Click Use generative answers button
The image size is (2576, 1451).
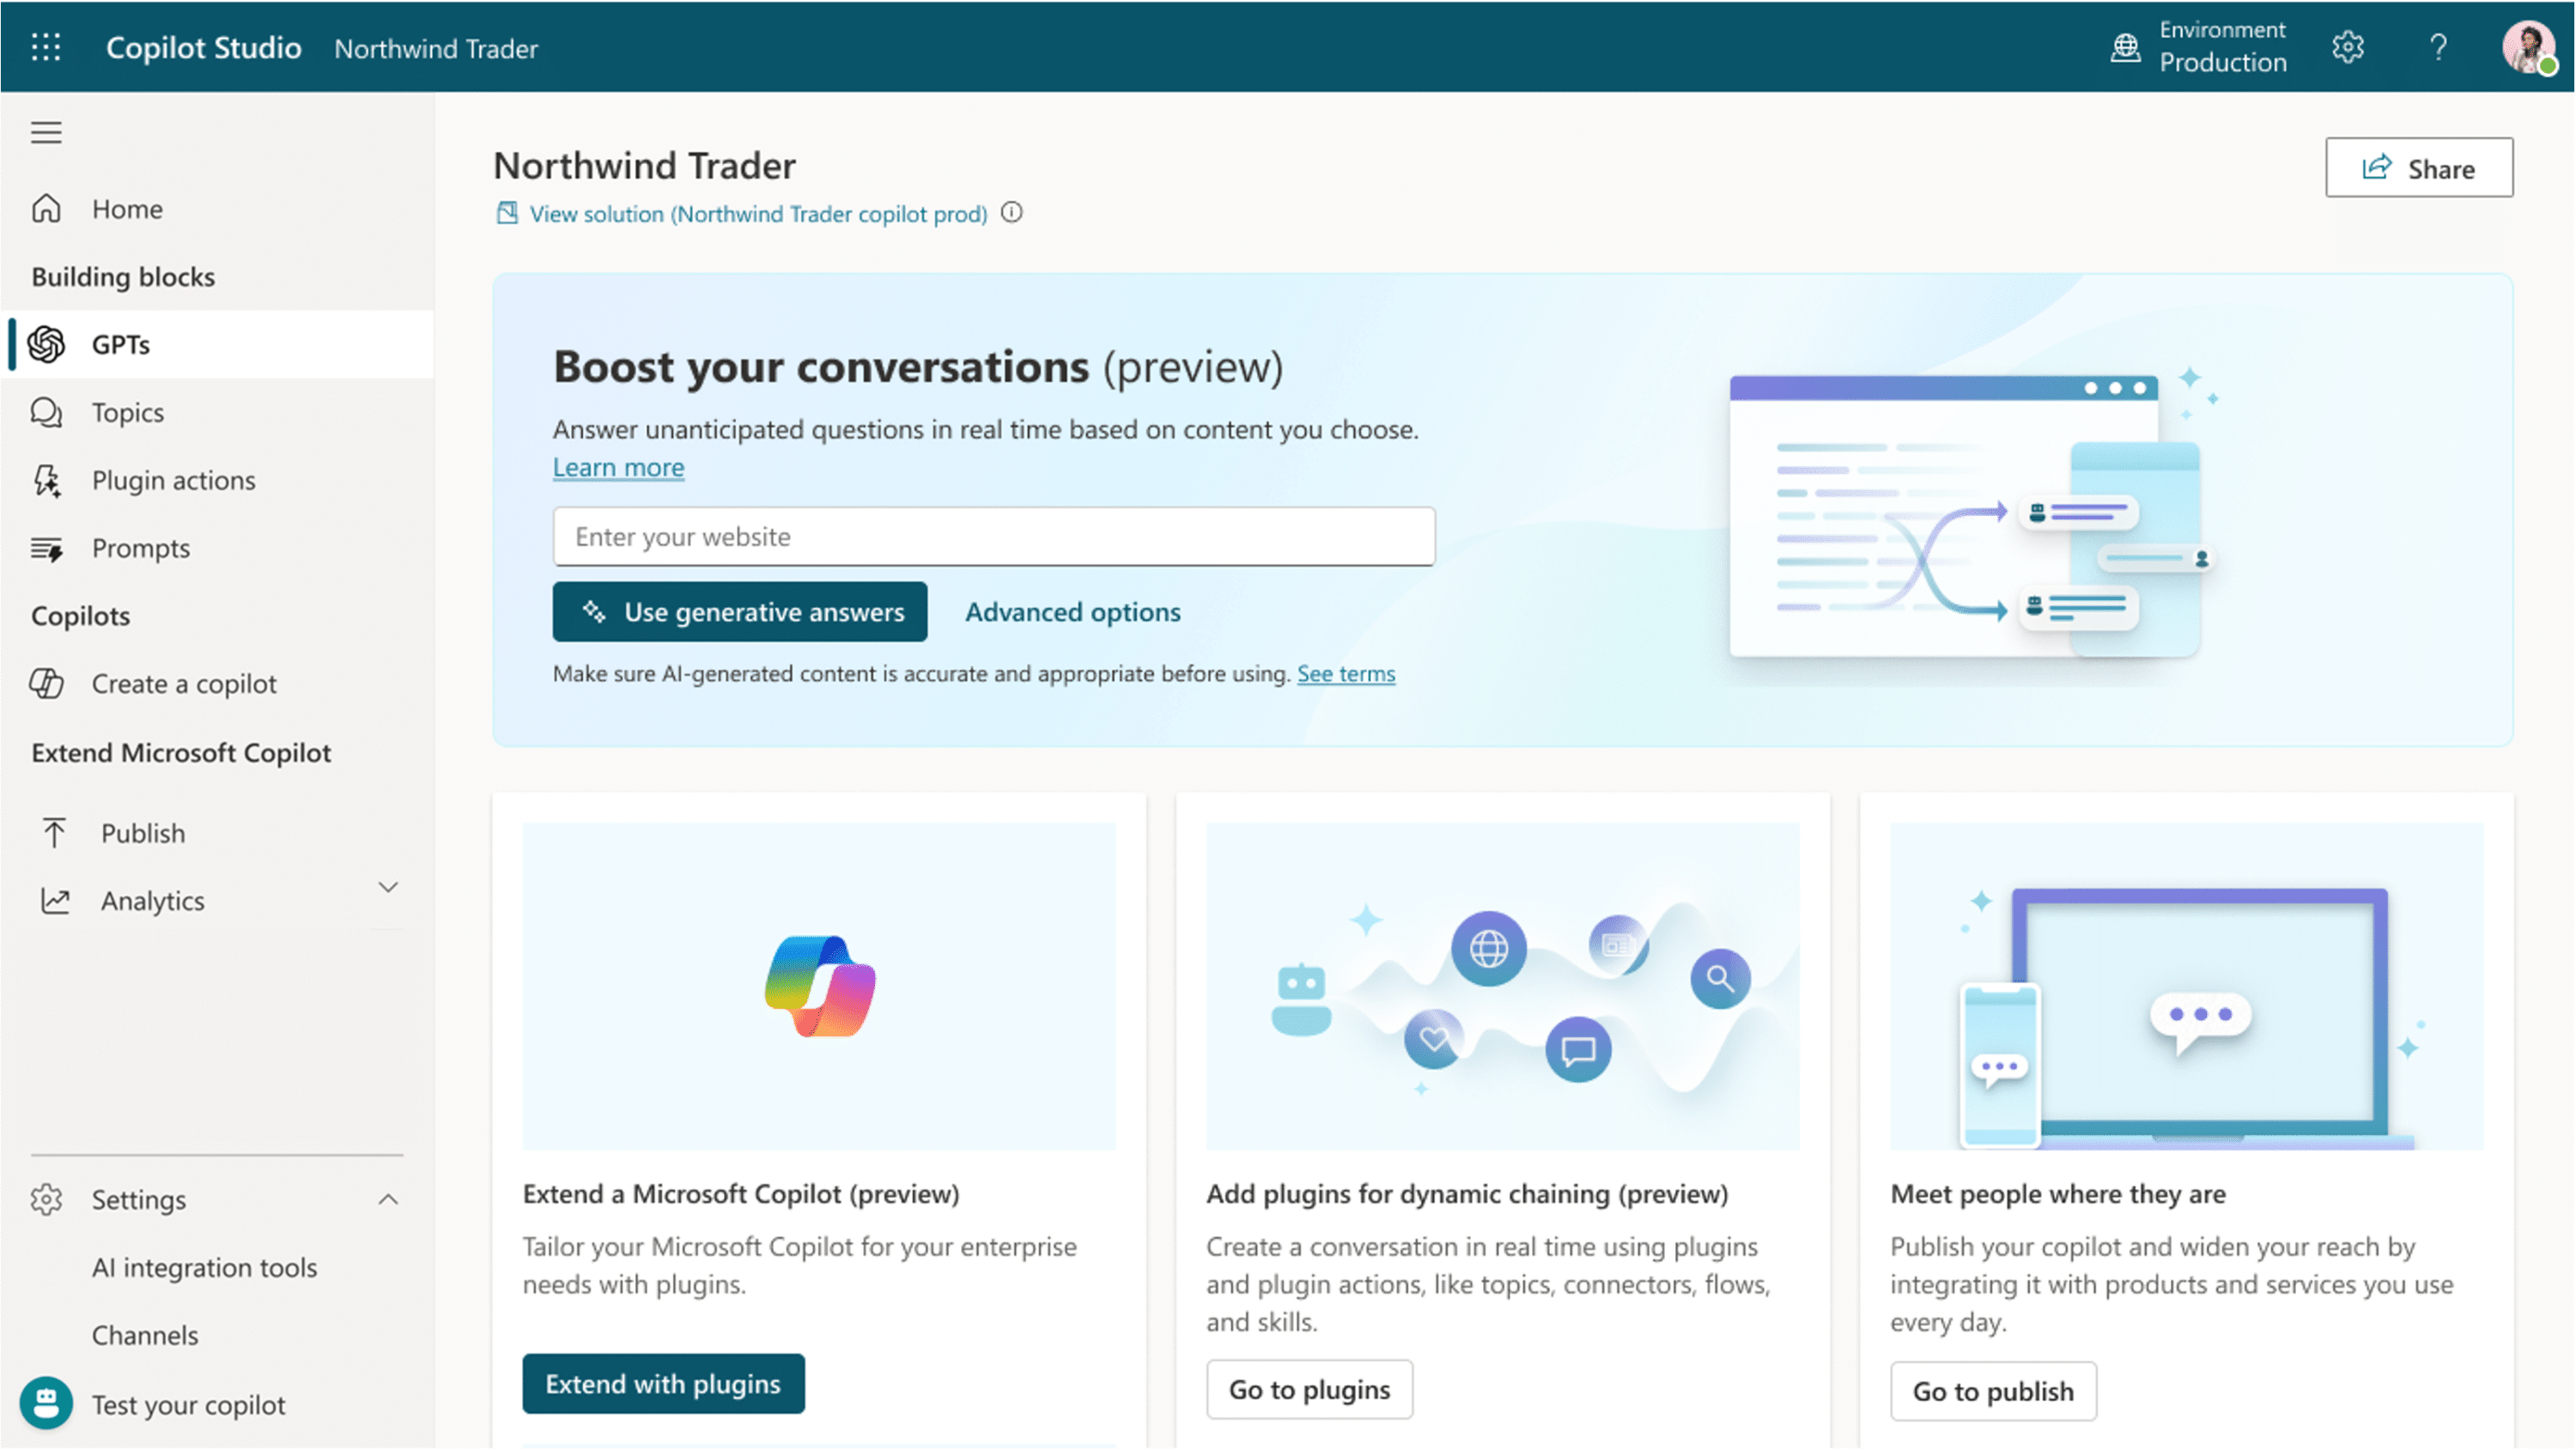[x=740, y=611]
